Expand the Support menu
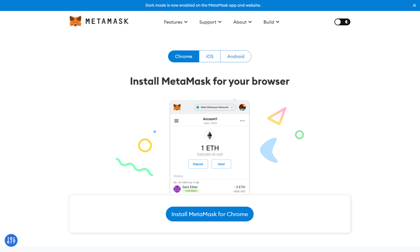The width and height of the screenshot is (420, 252). (x=210, y=22)
